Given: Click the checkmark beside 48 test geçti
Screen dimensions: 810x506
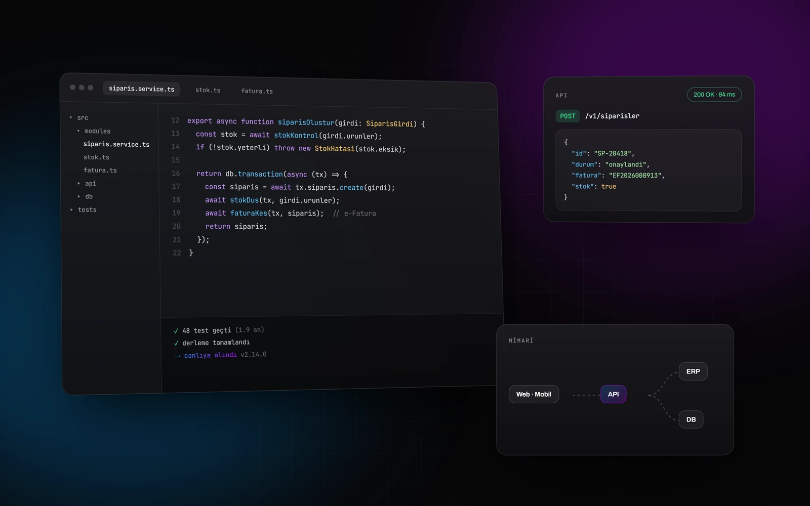Looking at the screenshot, I should (176, 331).
